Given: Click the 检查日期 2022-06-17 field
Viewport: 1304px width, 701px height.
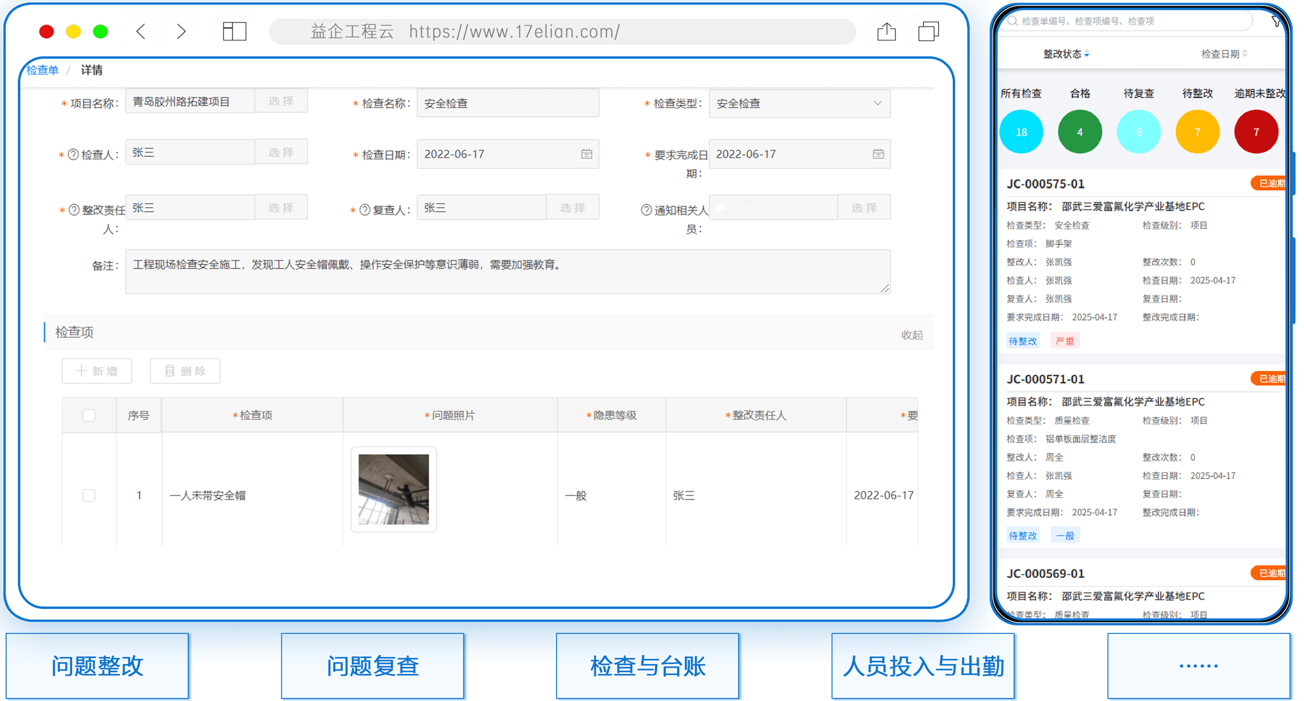Looking at the screenshot, I should click(x=508, y=154).
